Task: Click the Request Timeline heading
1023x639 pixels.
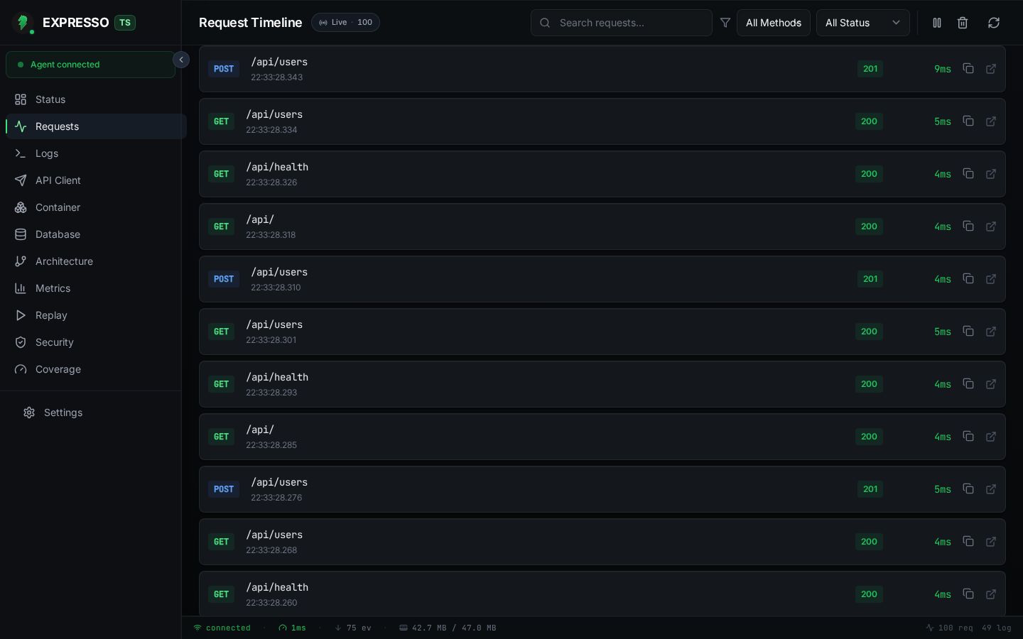Action: [x=250, y=23]
